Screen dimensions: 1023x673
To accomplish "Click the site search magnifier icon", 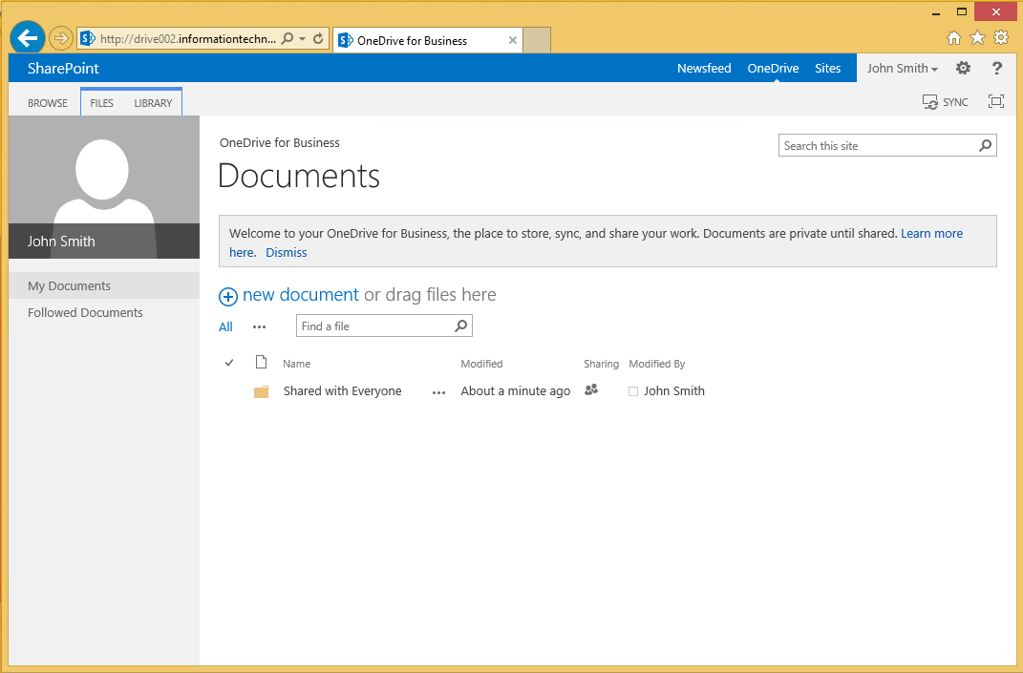I will pyautogui.click(x=986, y=146).
